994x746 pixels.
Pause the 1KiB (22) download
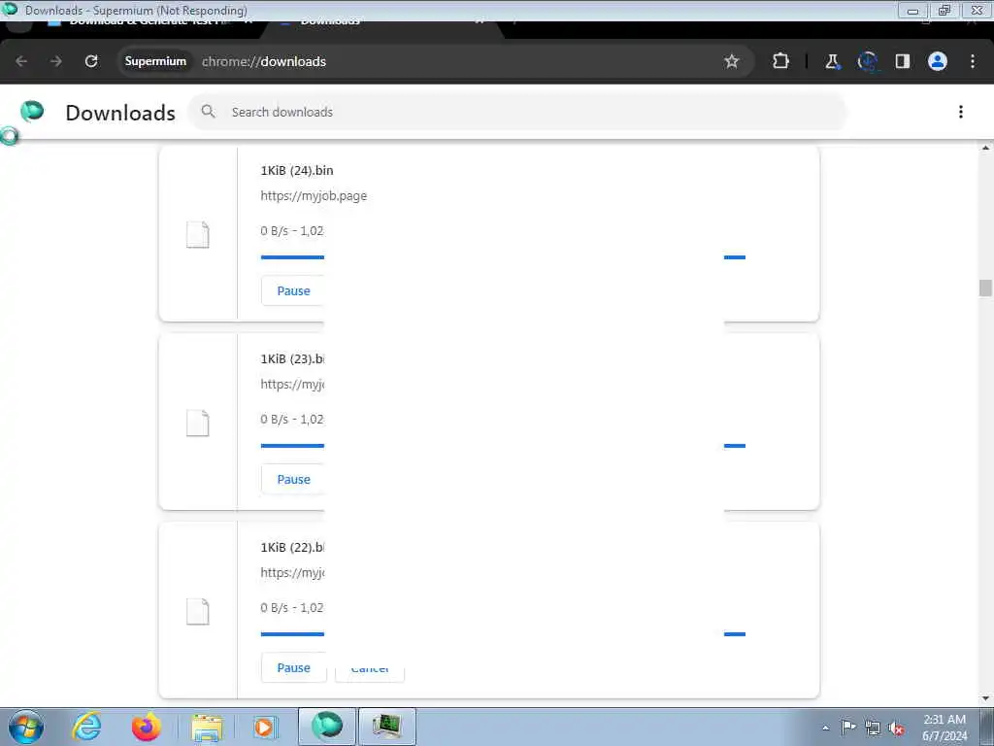[x=293, y=667]
